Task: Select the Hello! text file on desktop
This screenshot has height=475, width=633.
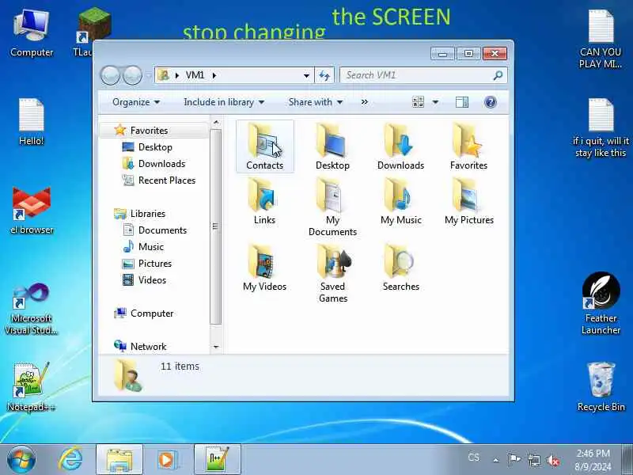Action: point(32,122)
